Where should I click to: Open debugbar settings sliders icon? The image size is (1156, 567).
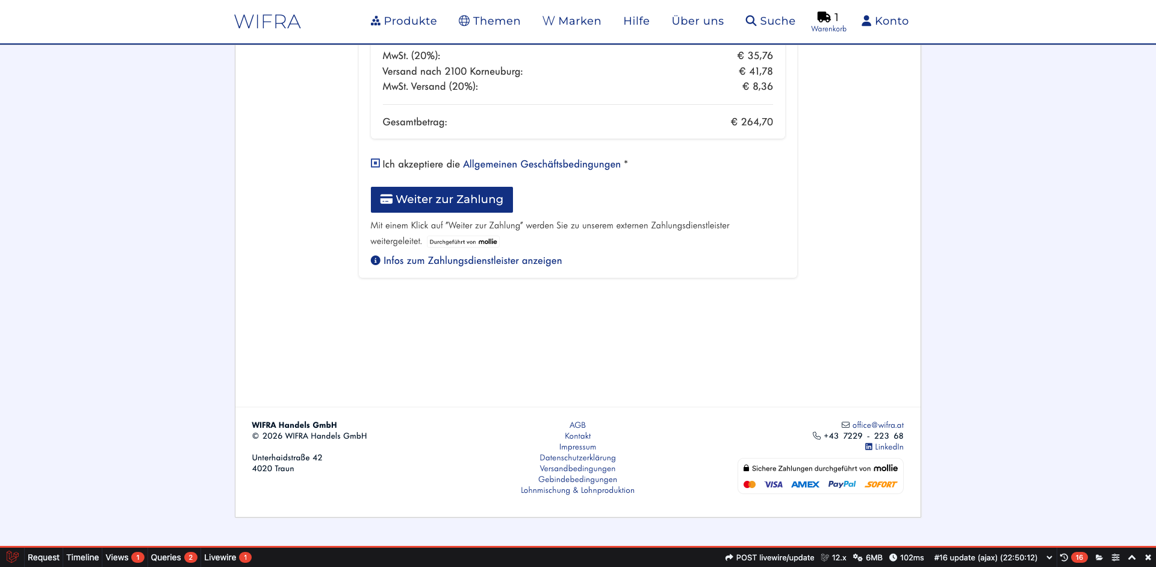point(1116,557)
